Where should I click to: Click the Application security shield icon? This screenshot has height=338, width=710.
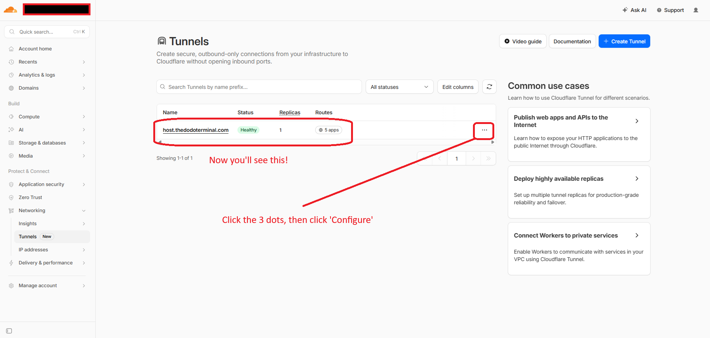click(11, 184)
